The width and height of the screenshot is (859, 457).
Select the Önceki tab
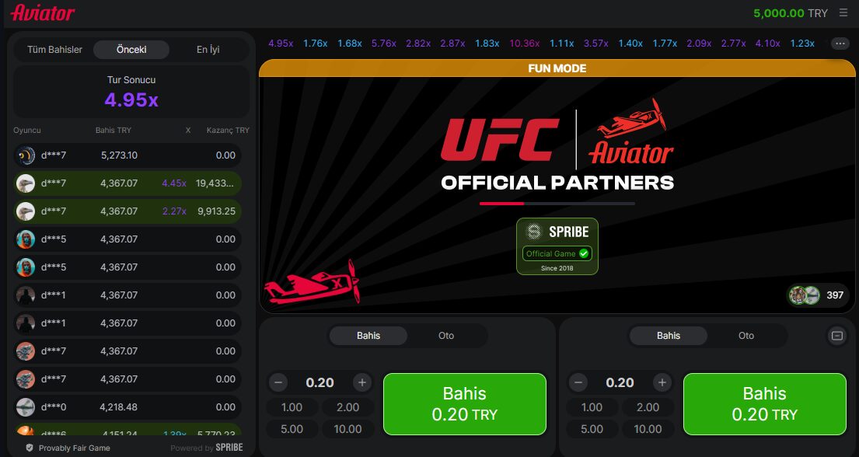pyautogui.click(x=131, y=49)
